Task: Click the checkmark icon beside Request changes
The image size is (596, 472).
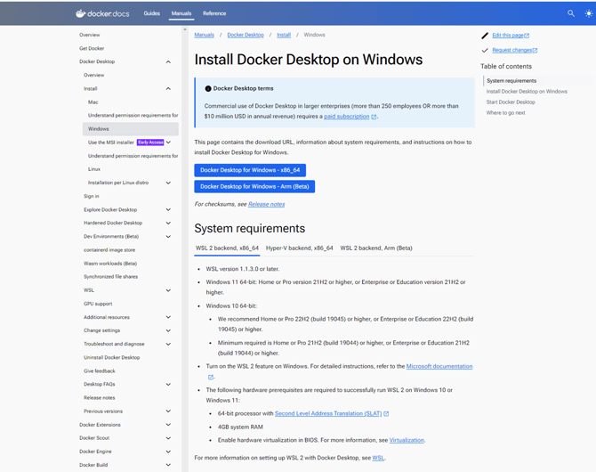Action: coord(485,51)
